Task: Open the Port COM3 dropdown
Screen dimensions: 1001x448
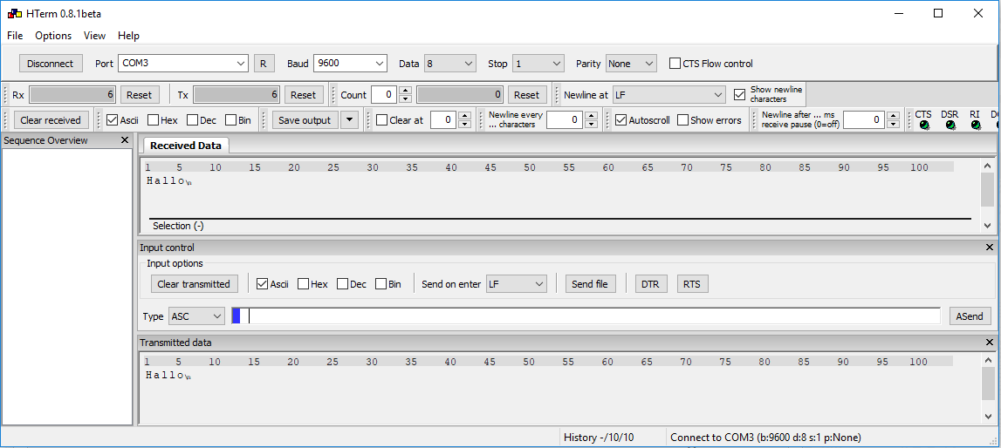Action: coord(183,64)
